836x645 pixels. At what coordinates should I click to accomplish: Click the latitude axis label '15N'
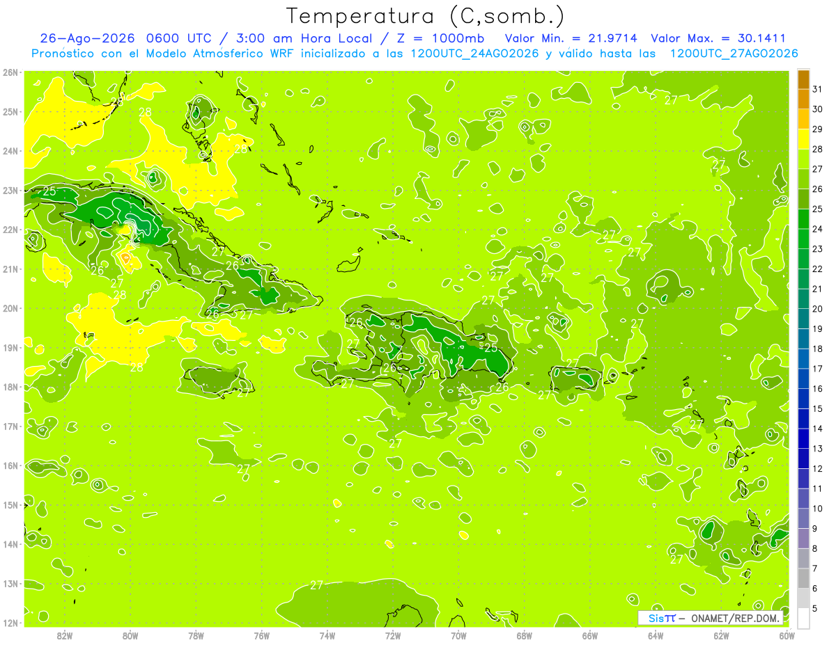(10, 505)
